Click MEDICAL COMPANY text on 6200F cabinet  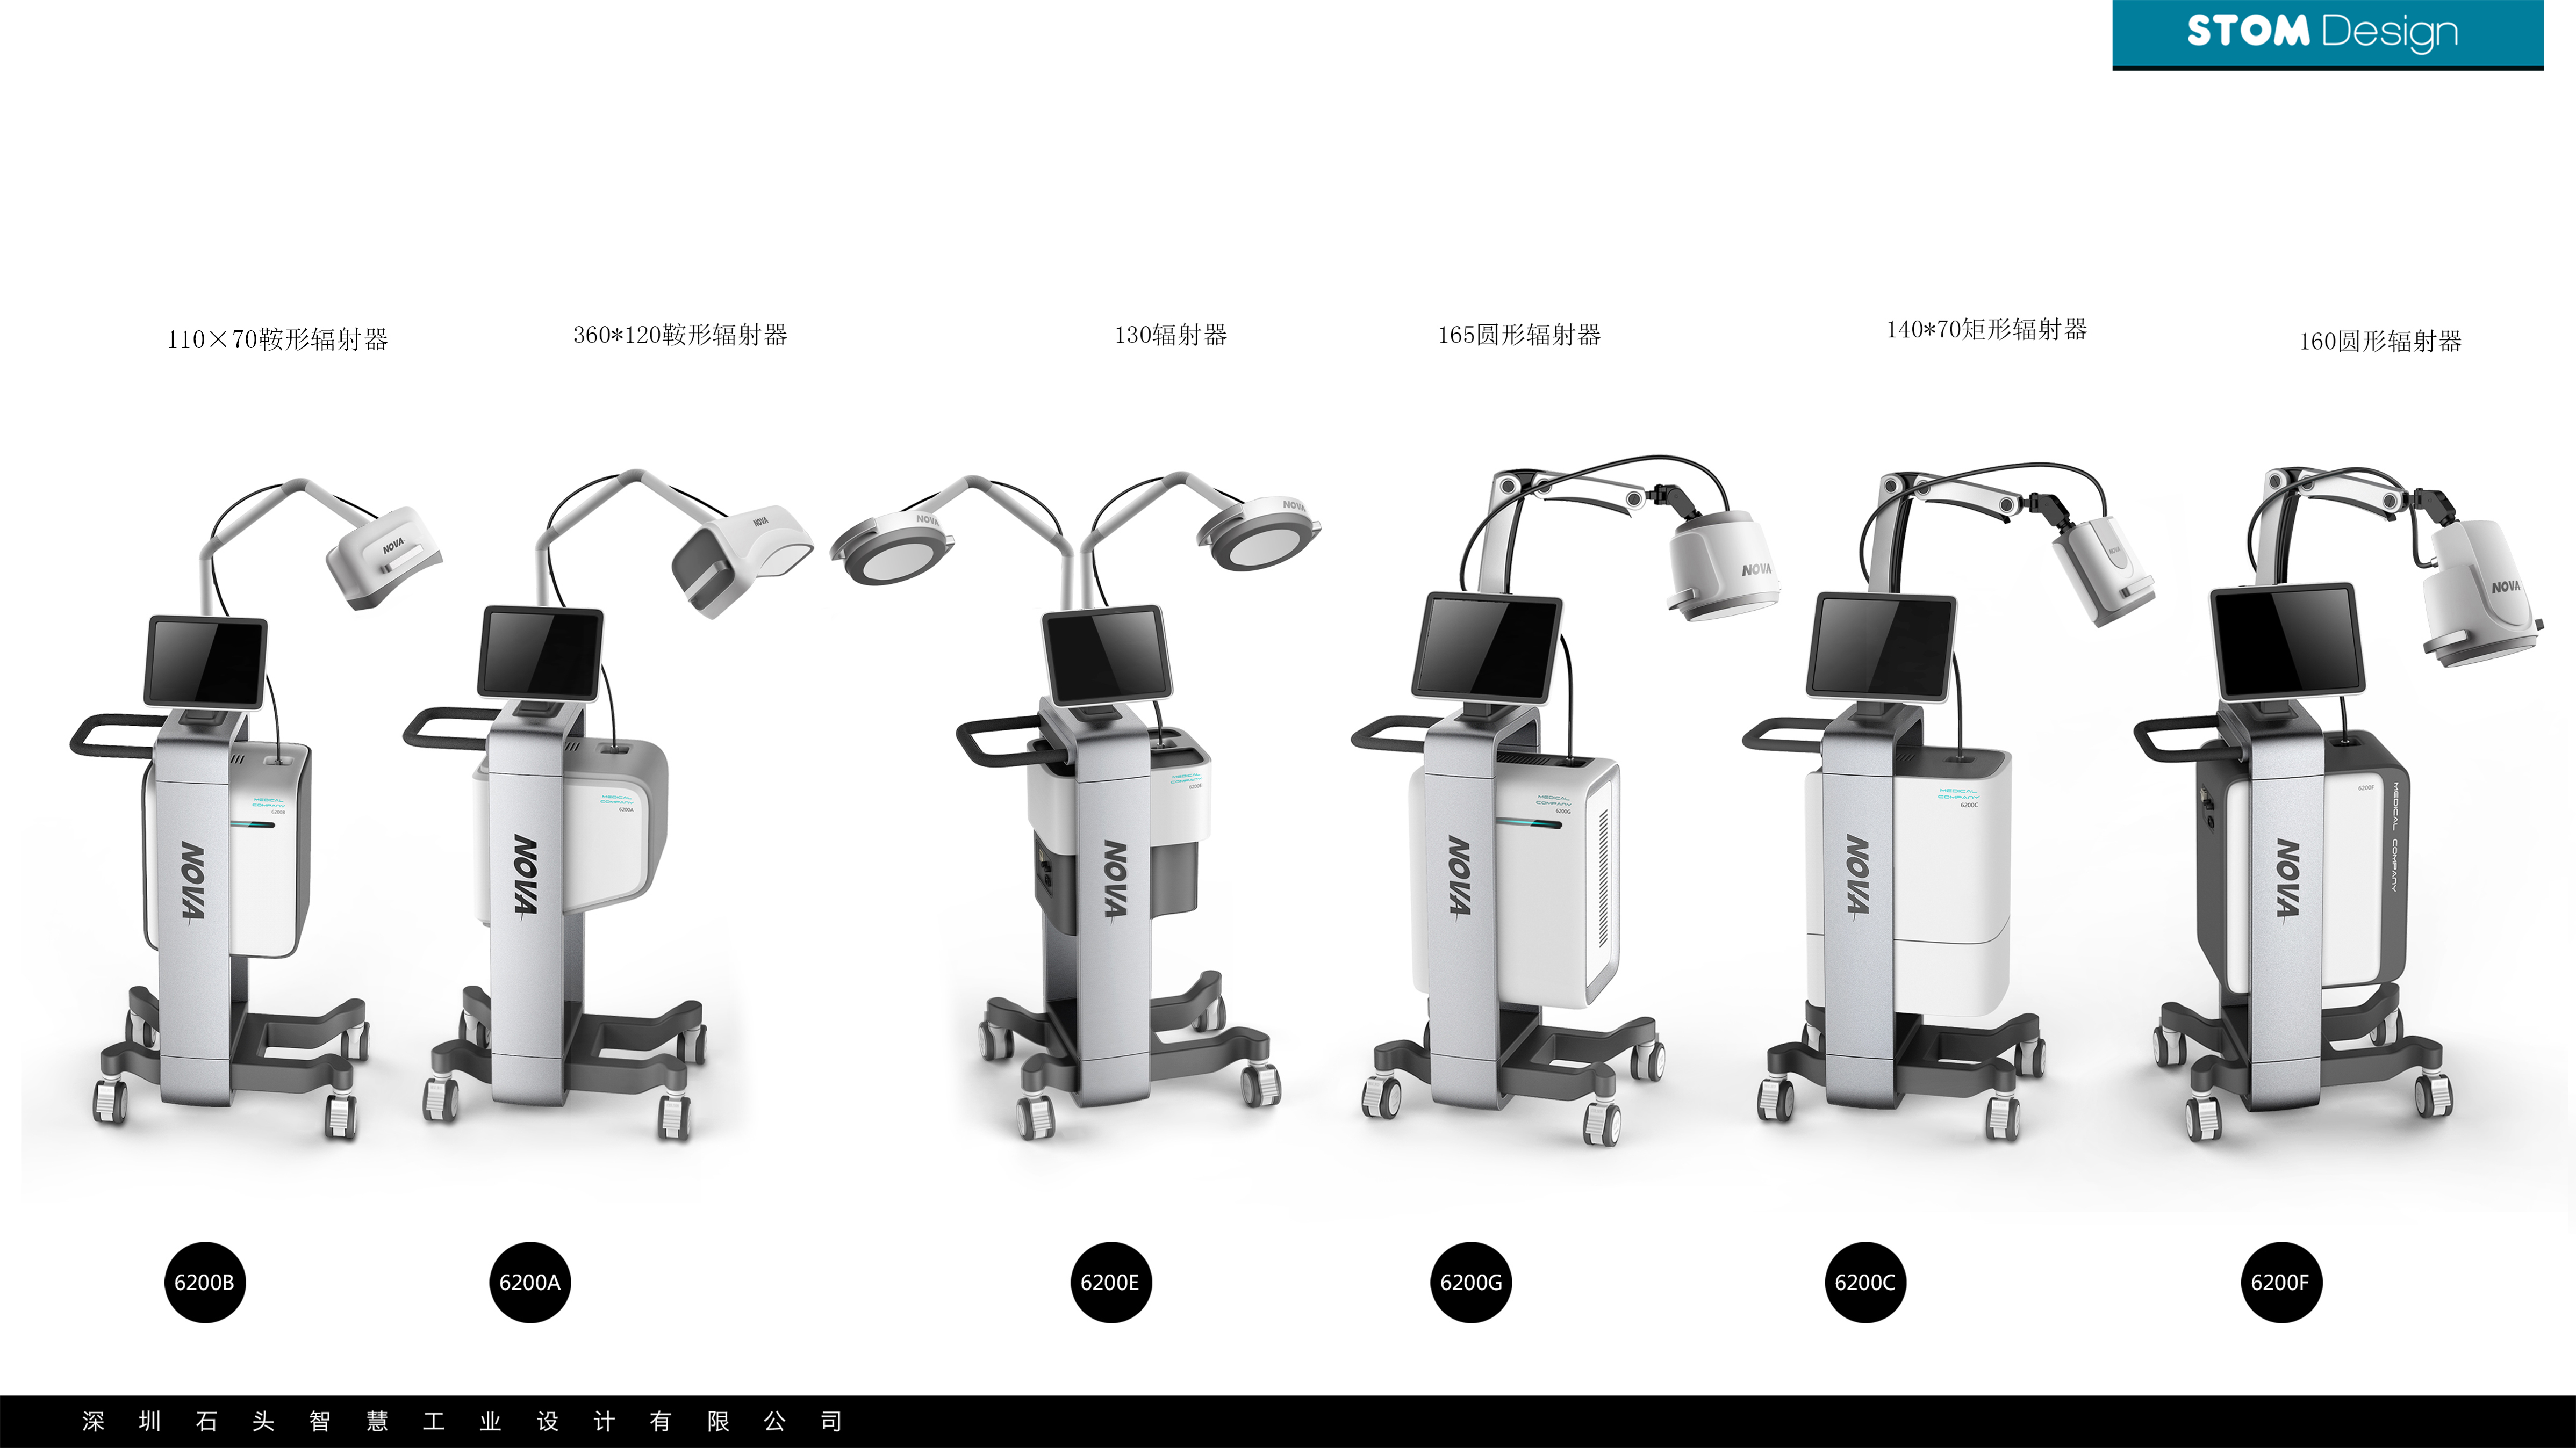point(2395,837)
